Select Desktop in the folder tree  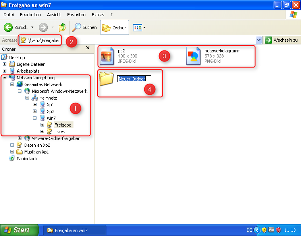tap(17, 58)
